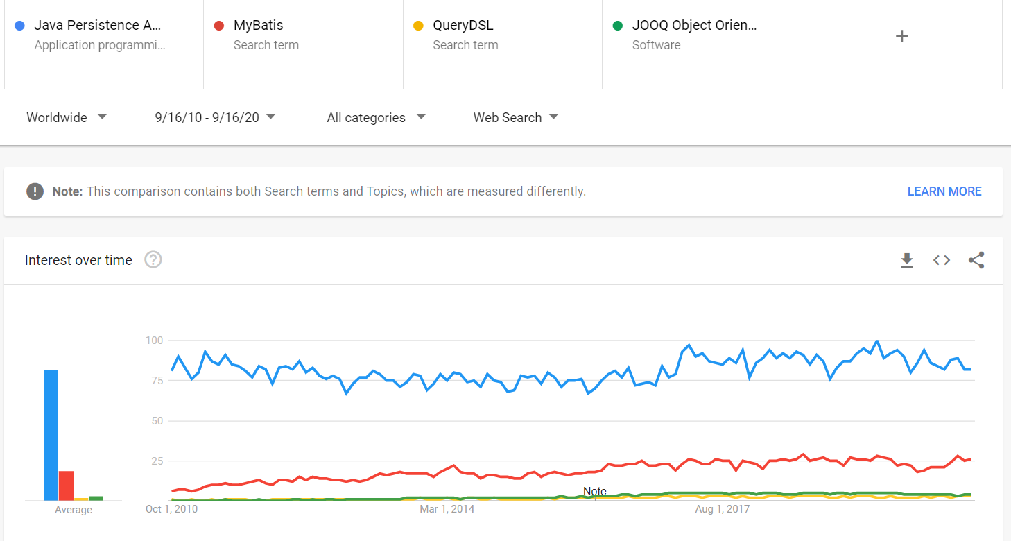Click the blue Average bar
The height and width of the screenshot is (541, 1011).
(51, 435)
